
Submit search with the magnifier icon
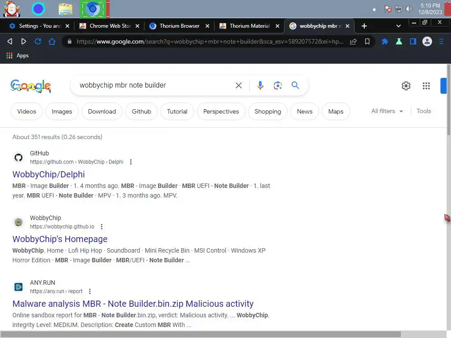pos(295,85)
